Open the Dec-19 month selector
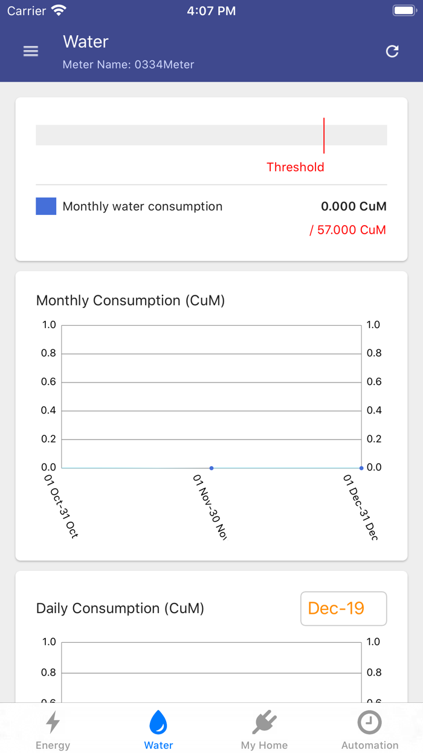The height and width of the screenshot is (753, 423). (343, 608)
